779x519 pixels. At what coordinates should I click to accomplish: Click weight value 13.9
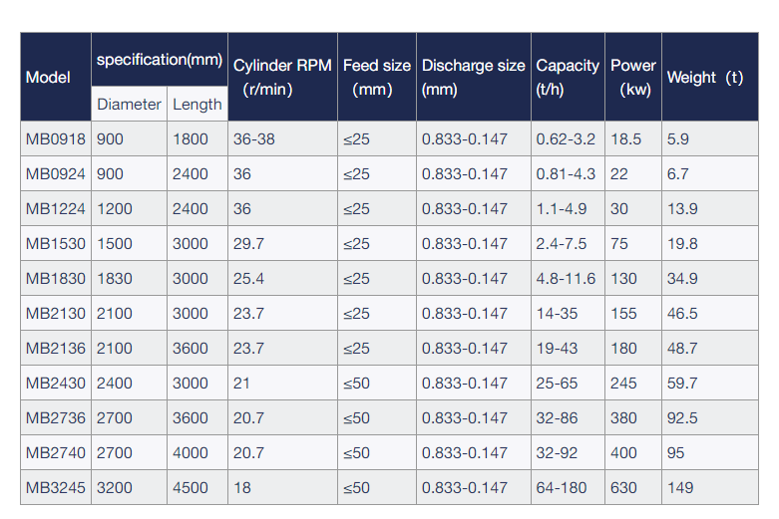710,208
